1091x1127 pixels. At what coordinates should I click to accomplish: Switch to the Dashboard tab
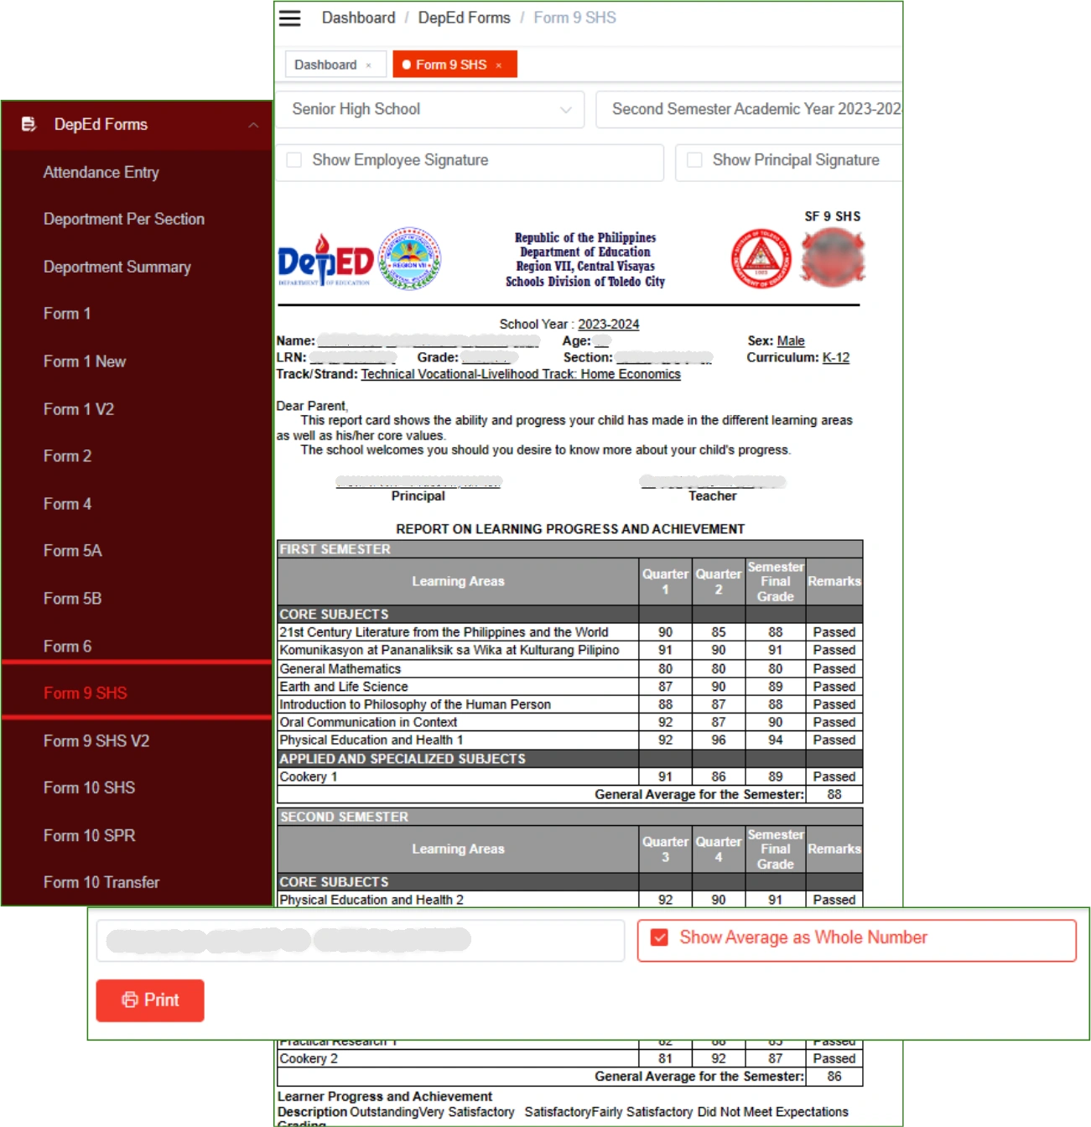click(325, 65)
